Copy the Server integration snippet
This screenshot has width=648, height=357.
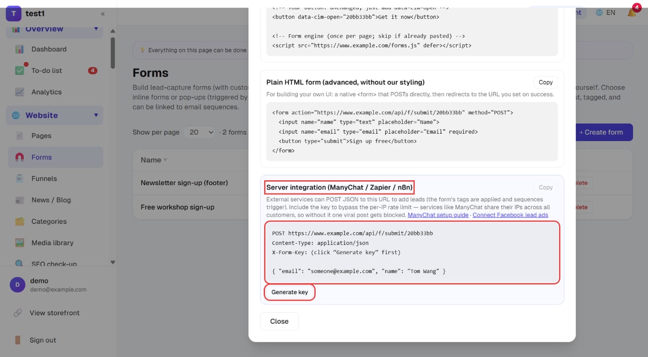546,188
